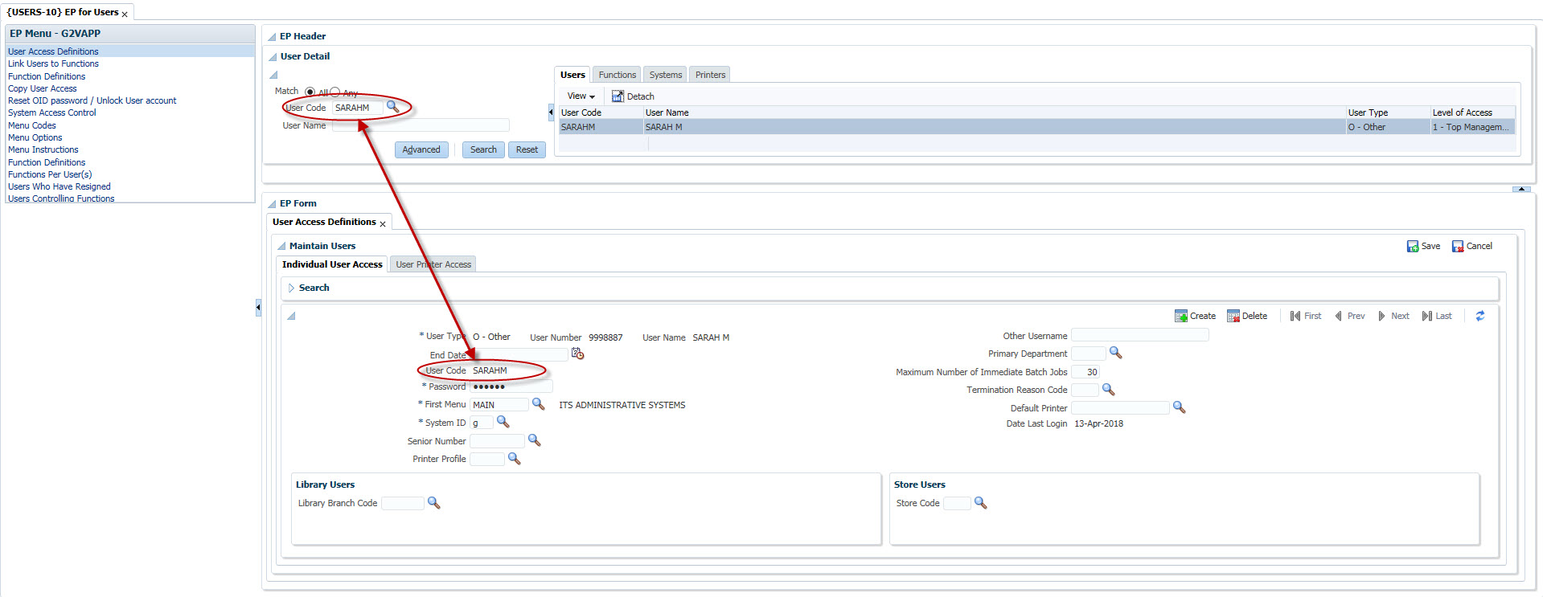Select the Match Any radio button

coord(335,92)
